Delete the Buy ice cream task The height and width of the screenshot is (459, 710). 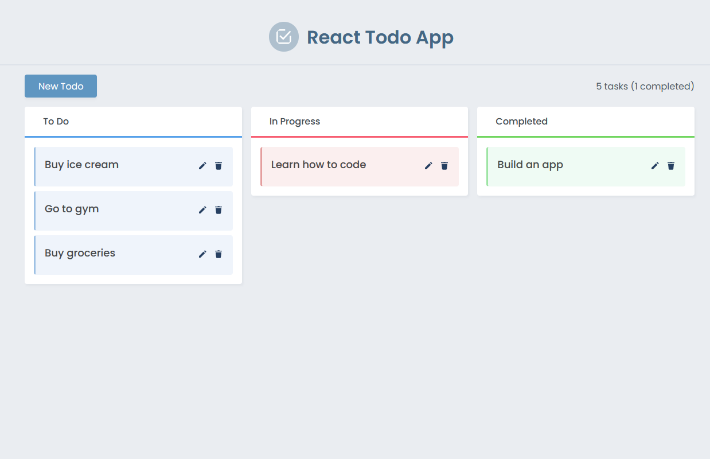[219, 166]
